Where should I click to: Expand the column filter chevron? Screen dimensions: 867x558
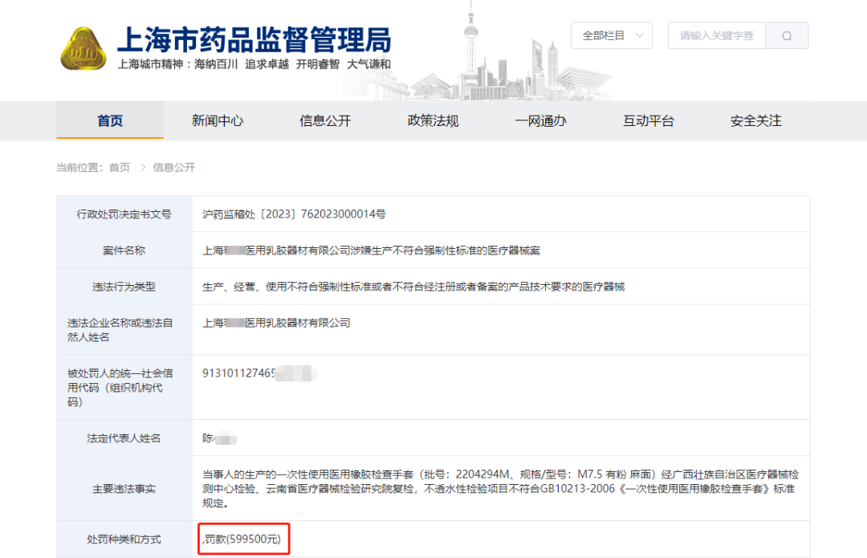click(x=640, y=35)
